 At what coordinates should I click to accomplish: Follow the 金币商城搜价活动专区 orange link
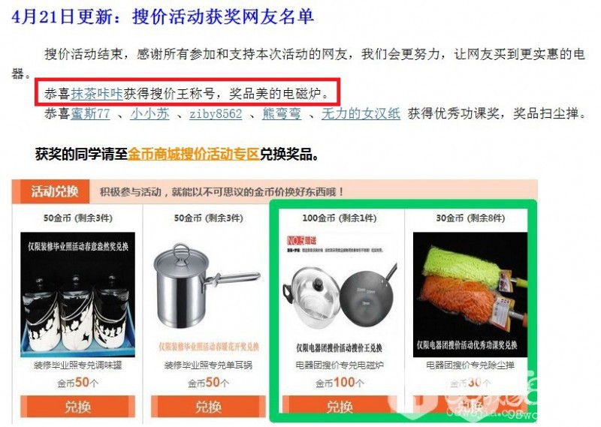pyautogui.click(x=194, y=154)
